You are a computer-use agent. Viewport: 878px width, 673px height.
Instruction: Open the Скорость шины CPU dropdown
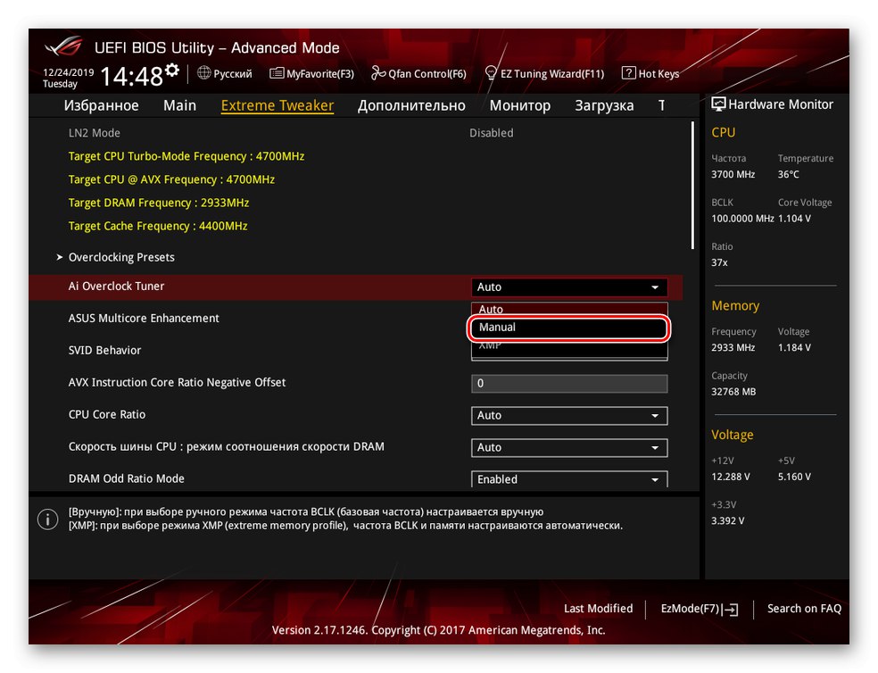pyautogui.click(x=569, y=447)
